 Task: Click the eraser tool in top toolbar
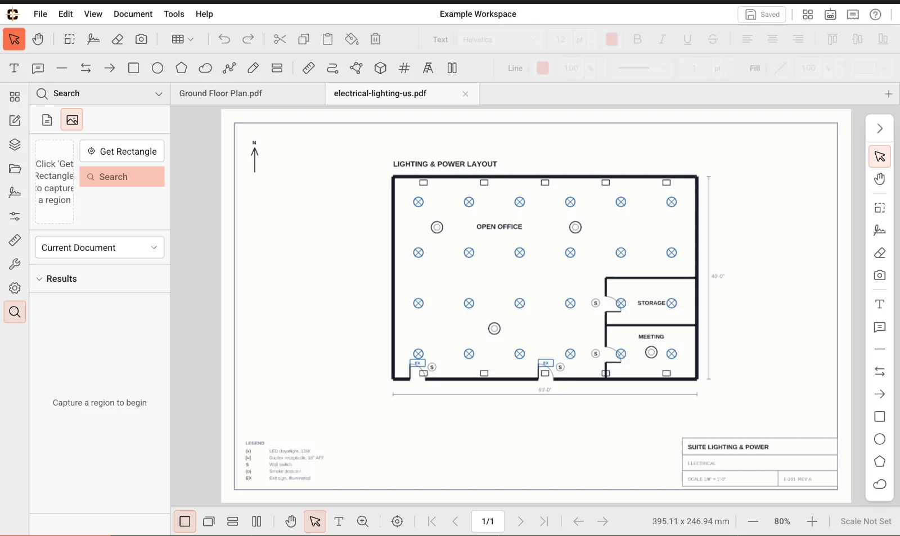118,39
